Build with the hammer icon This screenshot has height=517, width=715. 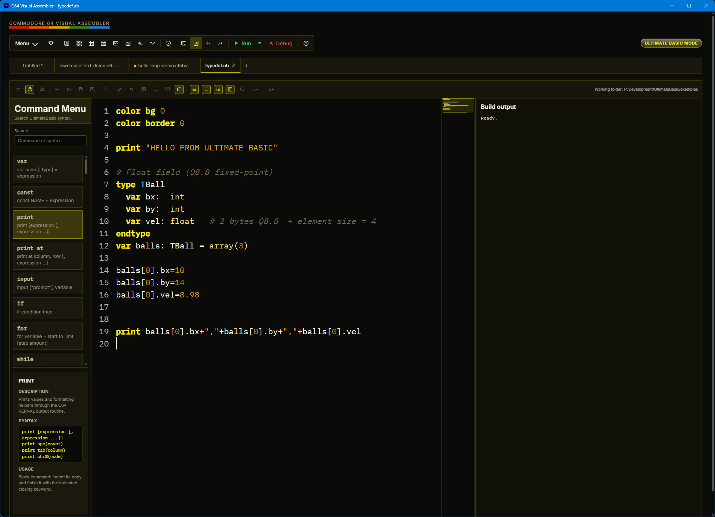point(120,90)
